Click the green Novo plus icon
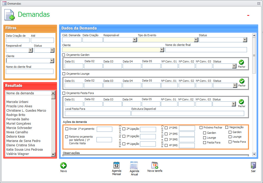 (x=63, y=165)
